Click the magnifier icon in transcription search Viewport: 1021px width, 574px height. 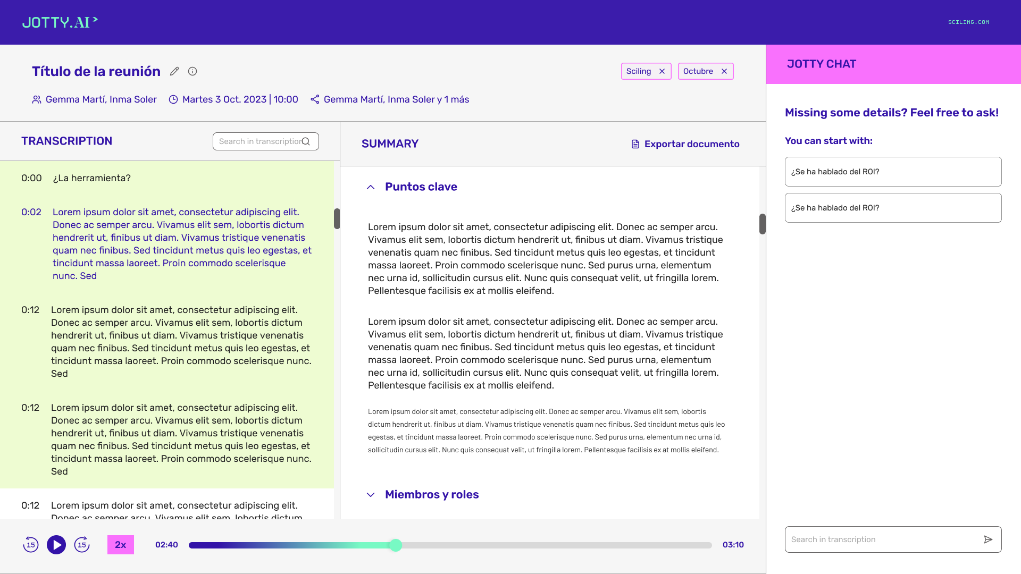(306, 141)
